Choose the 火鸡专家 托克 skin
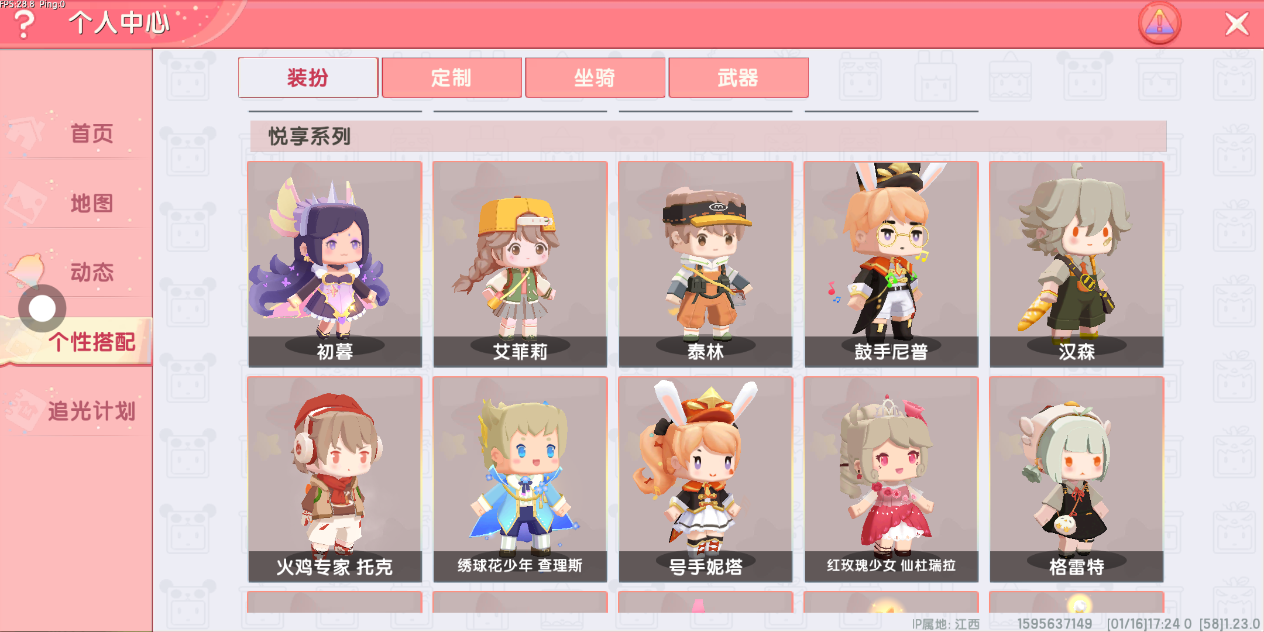 [335, 479]
